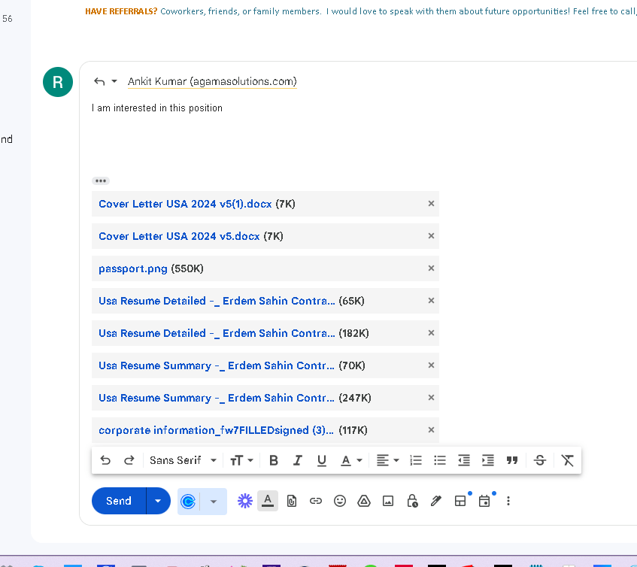Viewport: 637px width, 567px height.
Task: Insert an emoji
Action: click(x=340, y=501)
